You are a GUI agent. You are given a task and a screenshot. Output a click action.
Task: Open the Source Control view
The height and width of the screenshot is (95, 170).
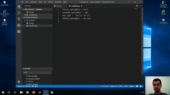(x=19, y=19)
